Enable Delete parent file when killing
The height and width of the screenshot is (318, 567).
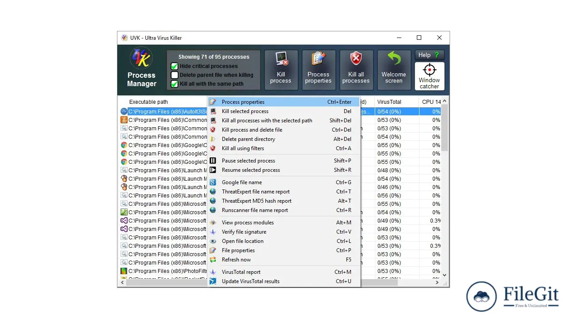tap(175, 75)
